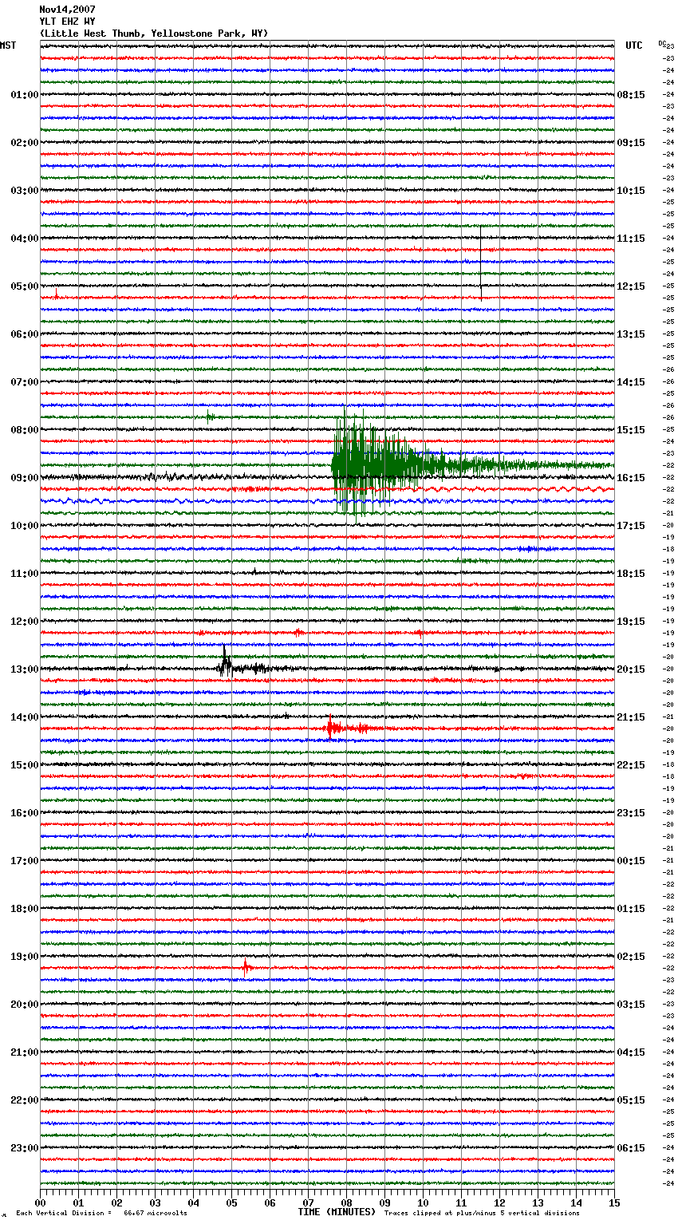This screenshot has height=1224, width=678.
Task: Click the 19:00 MST time label
Action: (x=25, y=957)
